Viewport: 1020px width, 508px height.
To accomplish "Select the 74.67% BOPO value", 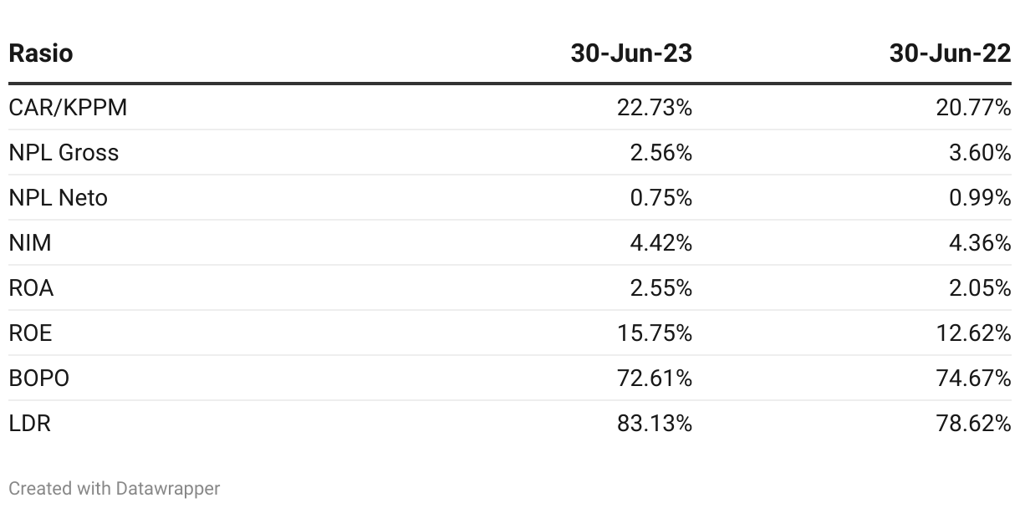I will point(975,378).
